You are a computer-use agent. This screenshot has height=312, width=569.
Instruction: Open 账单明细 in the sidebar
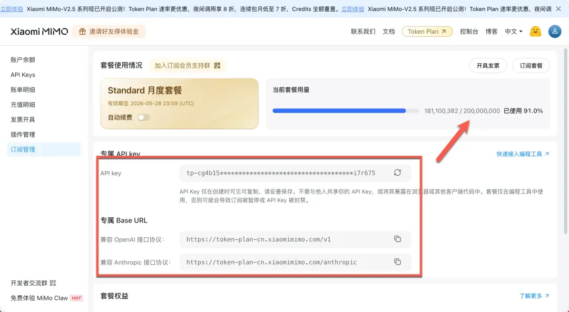(23, 89)
